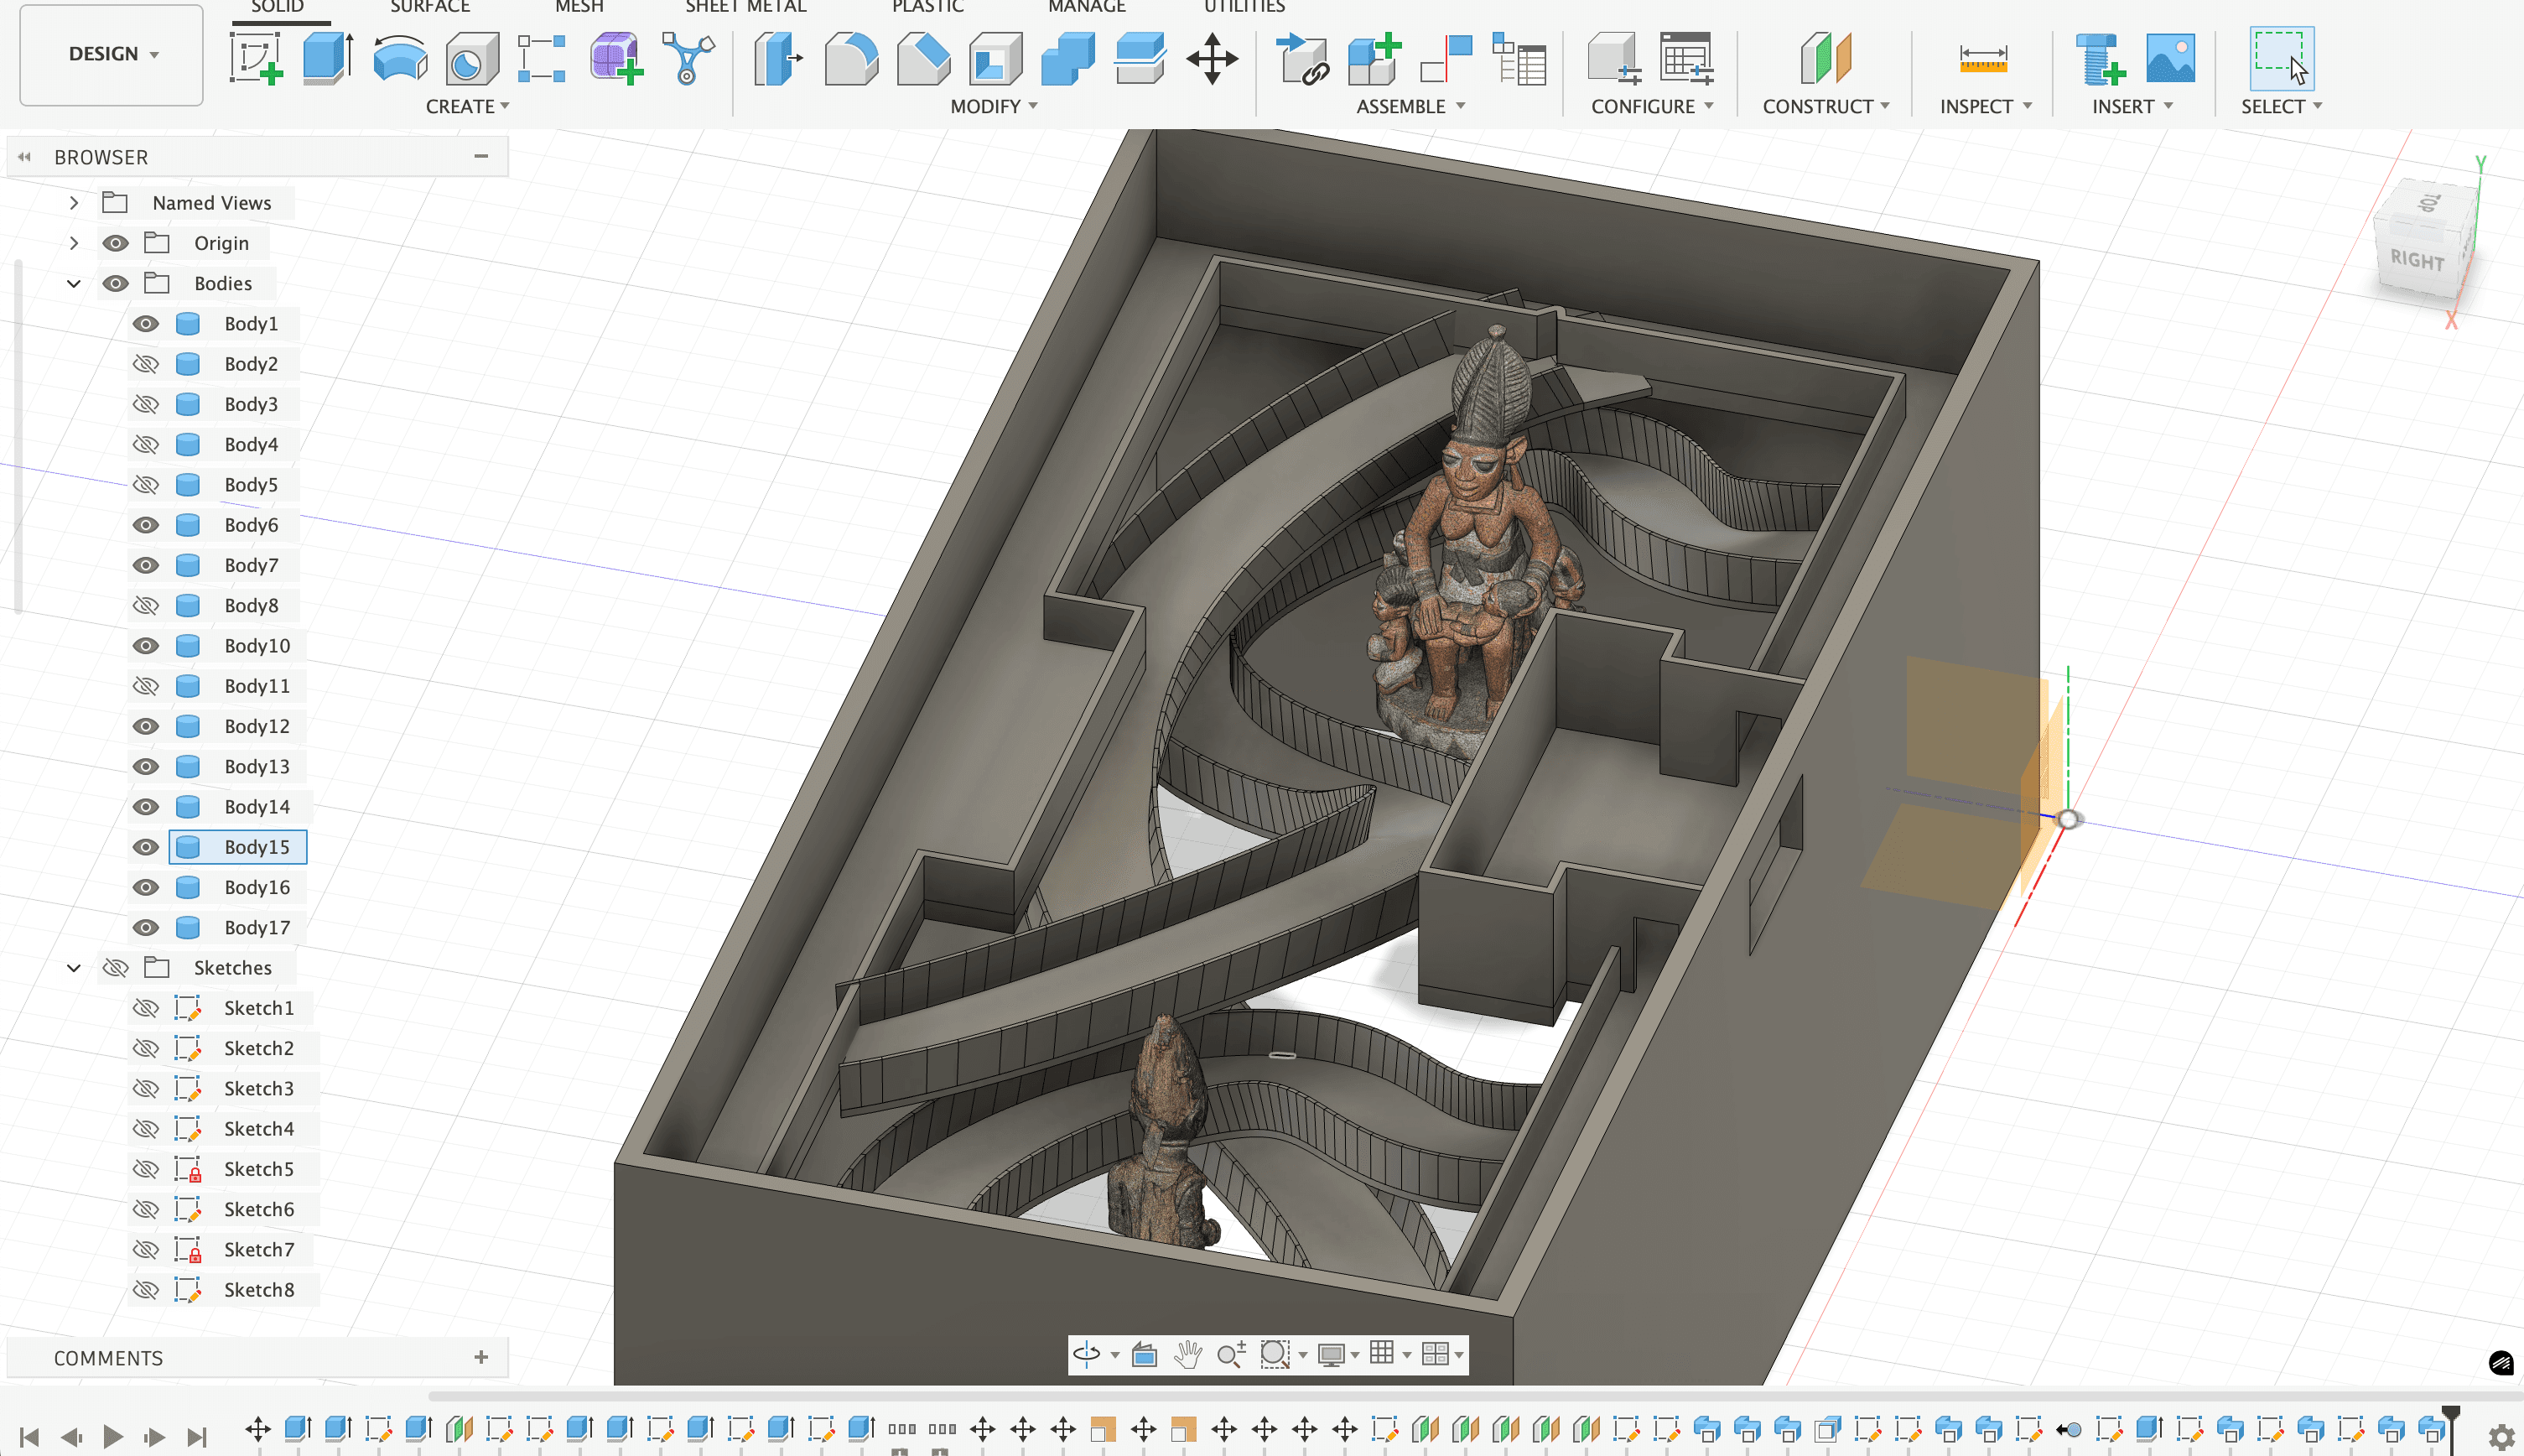
Task: Show hidden Body2 via eye icon
Action: point(146,364)
